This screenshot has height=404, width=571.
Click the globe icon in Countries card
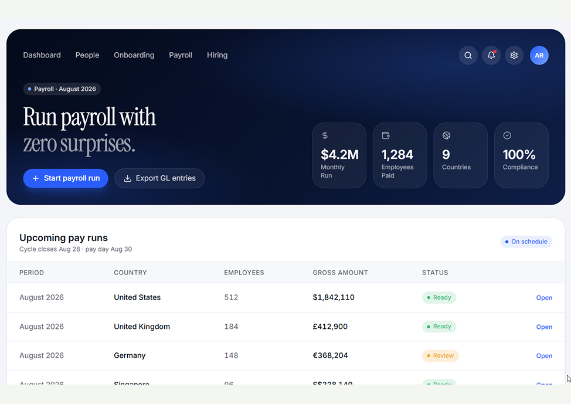(x=447, y=135)
